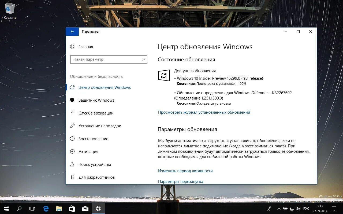This screenshot has width=343, height=214.
Task: Open File Explorer from taskbar
Action: 59,209
